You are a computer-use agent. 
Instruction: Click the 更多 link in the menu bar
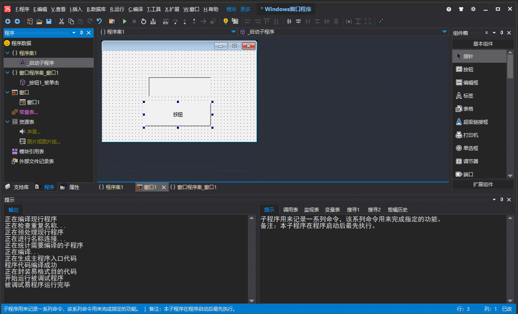(245, 9)
